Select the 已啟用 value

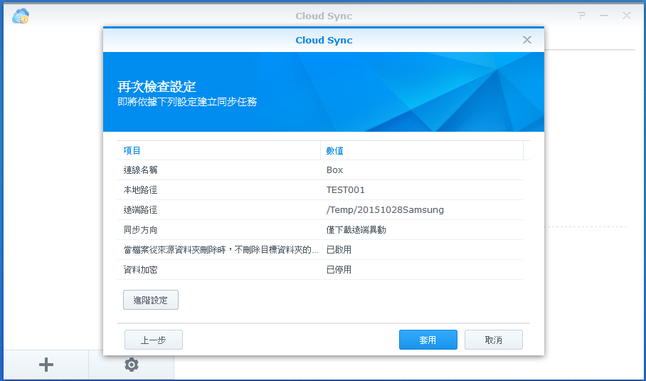(x=339, y=250)
